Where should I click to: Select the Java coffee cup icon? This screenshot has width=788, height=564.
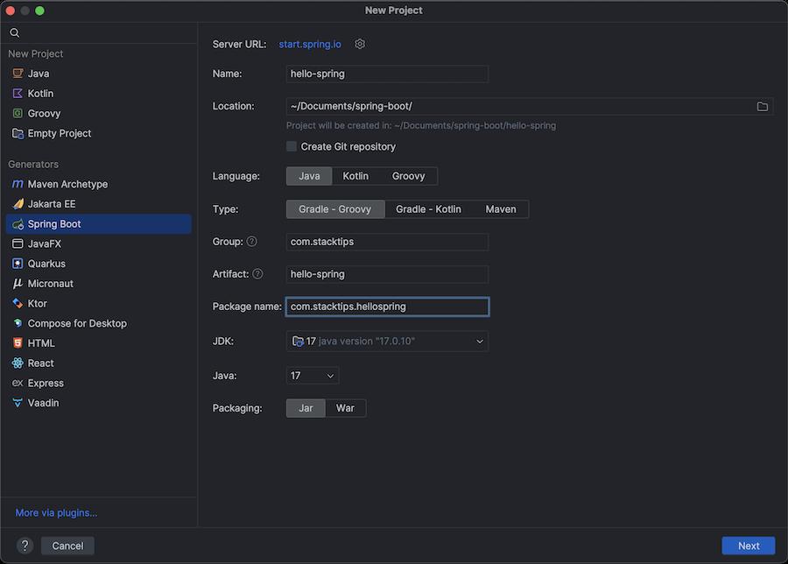(18, 74)
